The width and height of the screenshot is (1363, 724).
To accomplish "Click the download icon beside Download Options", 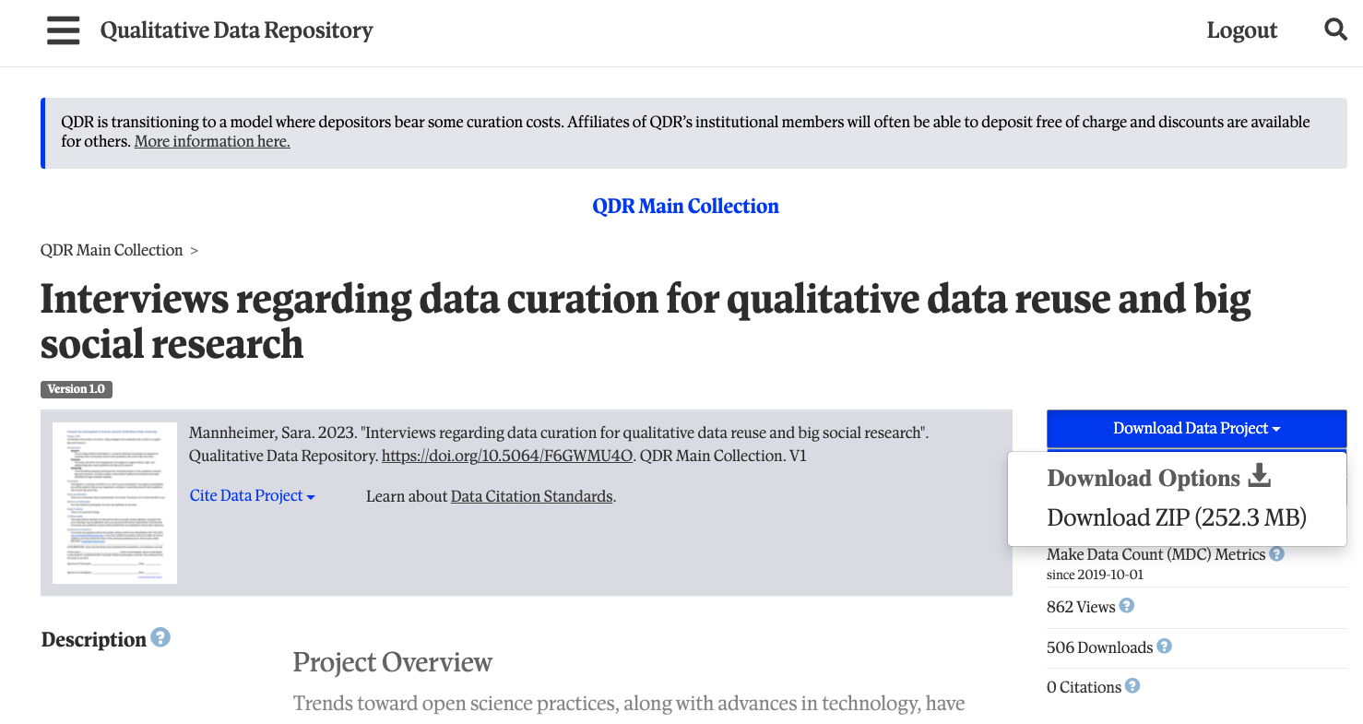I will 1260,476.
